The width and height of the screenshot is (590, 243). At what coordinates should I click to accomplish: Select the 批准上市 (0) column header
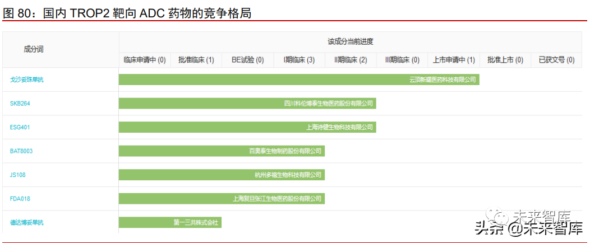pyautogui.click(x=505, y=60)
